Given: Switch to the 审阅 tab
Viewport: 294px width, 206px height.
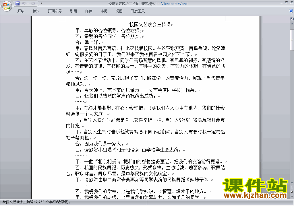Looking at the screenshot, I should tap(104, 11).
